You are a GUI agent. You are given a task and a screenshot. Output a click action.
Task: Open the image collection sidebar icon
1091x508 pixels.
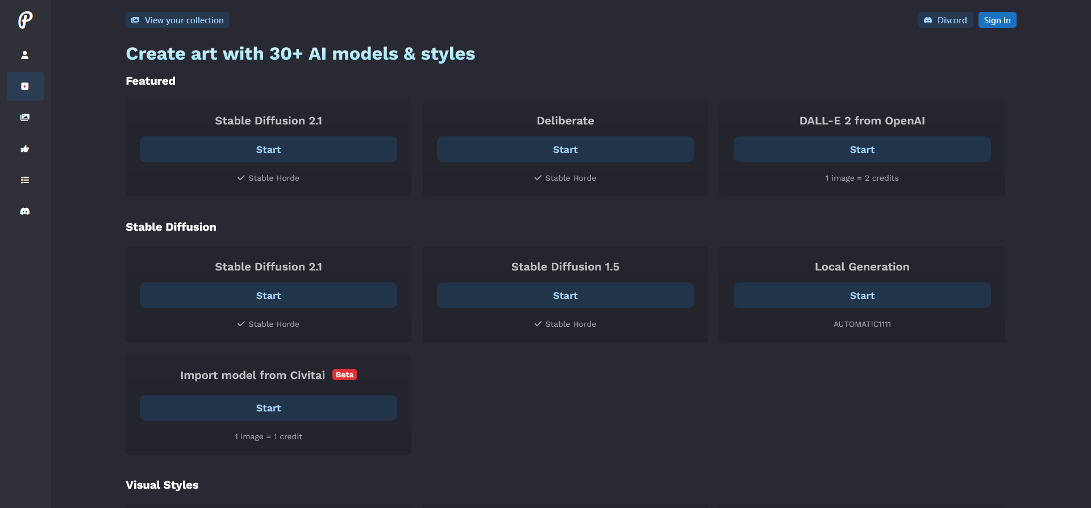pos(25,118)
